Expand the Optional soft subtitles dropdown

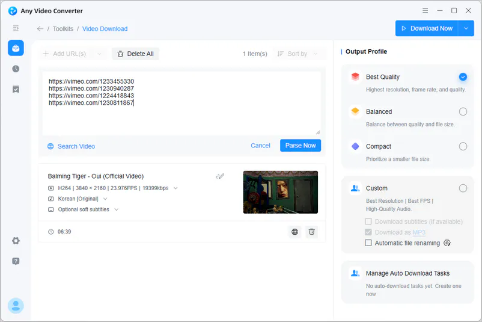pyautogui.click(x=116, y=209)
